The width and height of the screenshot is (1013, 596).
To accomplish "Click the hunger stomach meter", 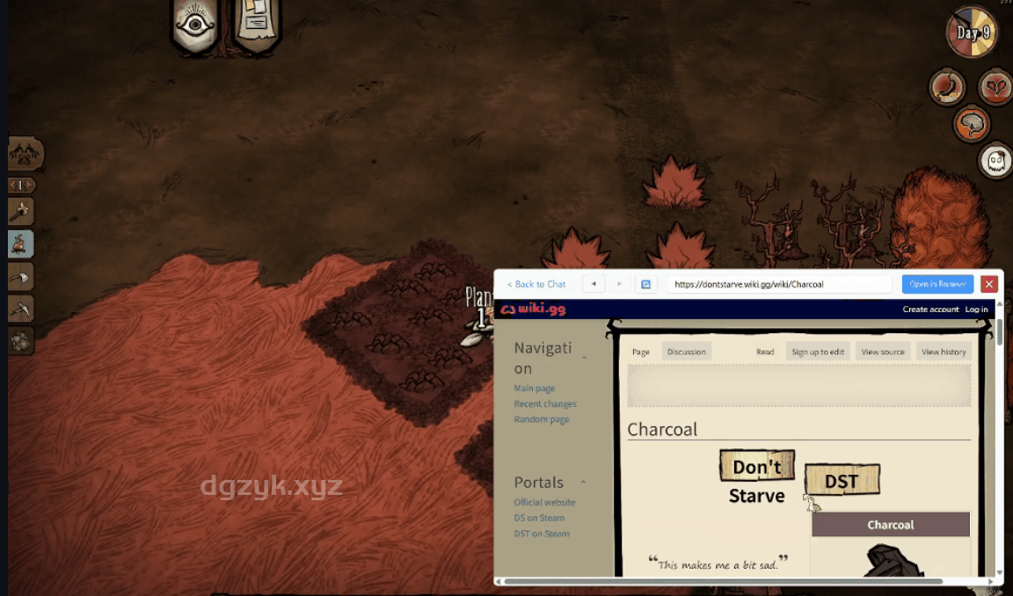I will coord(947,86).
